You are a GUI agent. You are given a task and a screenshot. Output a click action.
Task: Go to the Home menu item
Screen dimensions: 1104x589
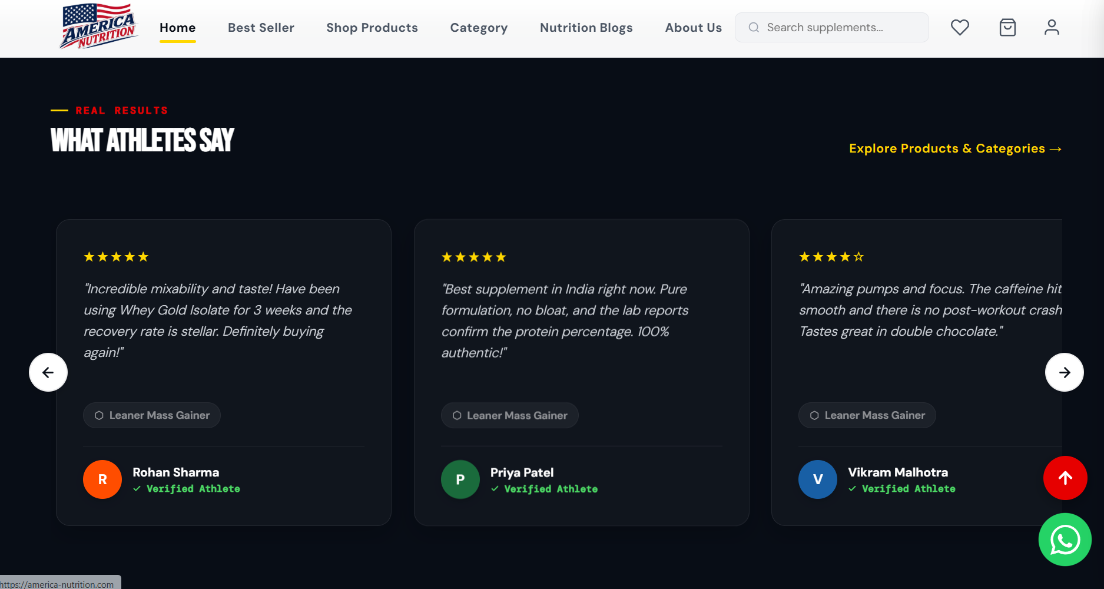177,28
